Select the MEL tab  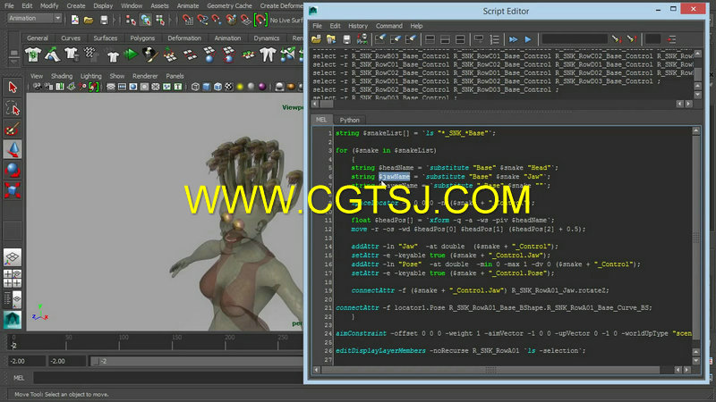[x=321, y=120]
